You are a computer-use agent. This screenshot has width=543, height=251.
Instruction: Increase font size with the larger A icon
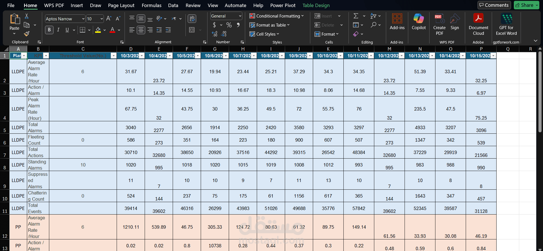tap(109, 19)
